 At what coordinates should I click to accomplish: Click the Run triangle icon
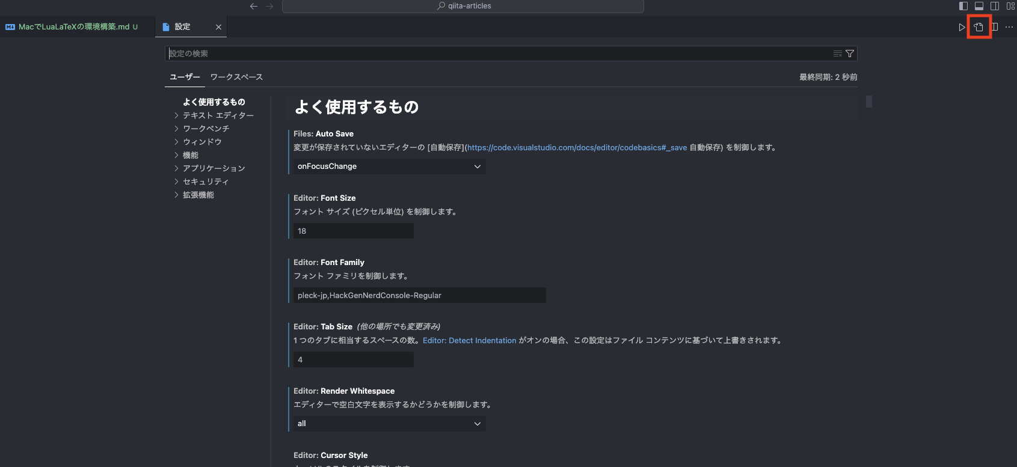[962, 27]
